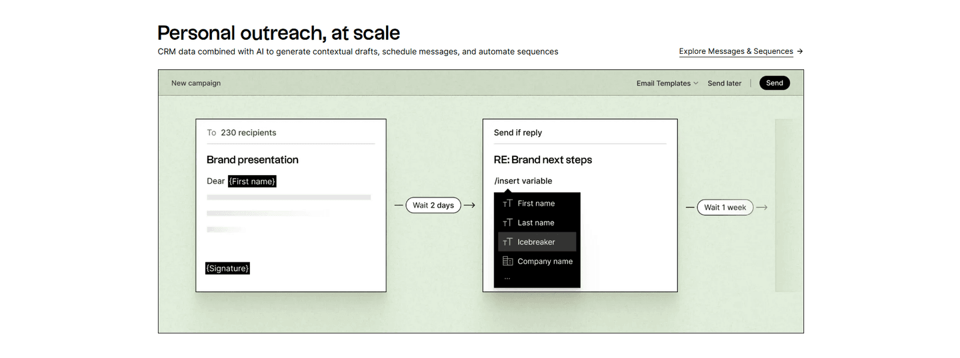Click the Send if reply condition header
Image resolution: width=960 pixels, height=358 pixels.
(x=518, y=132)
